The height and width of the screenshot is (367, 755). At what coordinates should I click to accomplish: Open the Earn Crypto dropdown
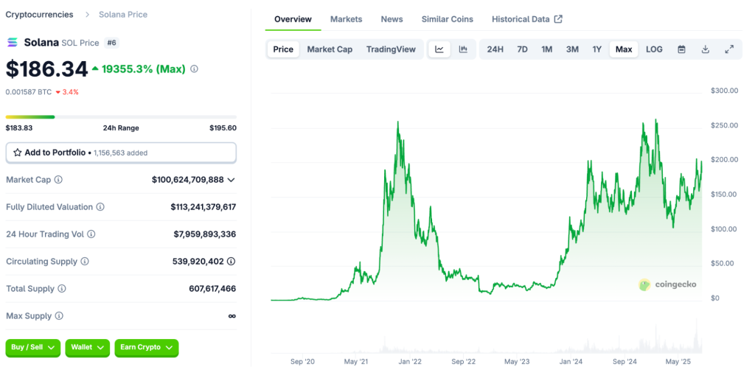(x=147, y=347)
